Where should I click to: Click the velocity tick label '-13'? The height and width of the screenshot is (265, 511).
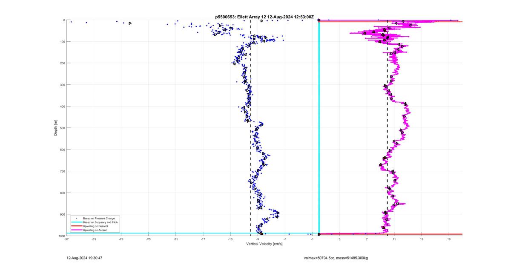point(230,239)
